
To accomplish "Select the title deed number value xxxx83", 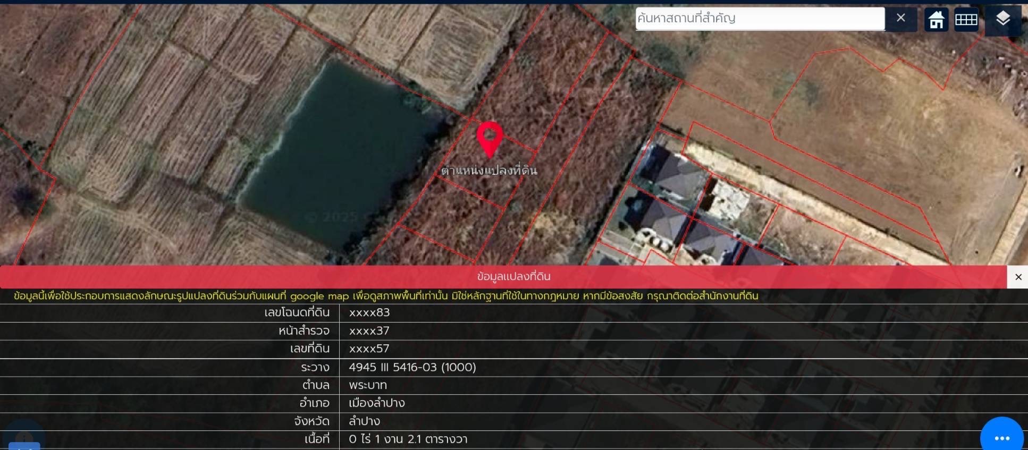I will click(369, 313).
